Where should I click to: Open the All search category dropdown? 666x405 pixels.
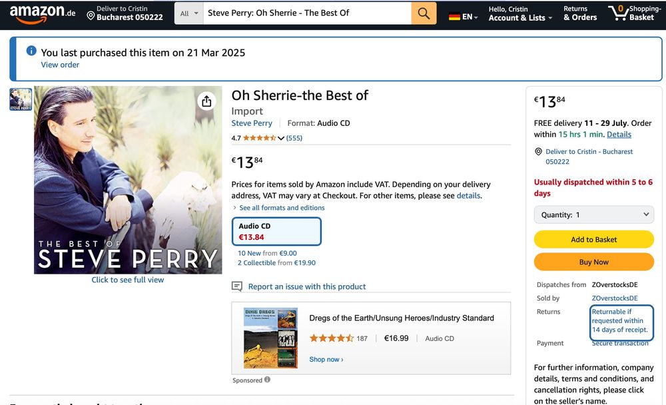pyautogui.click(x=188, y=13)
